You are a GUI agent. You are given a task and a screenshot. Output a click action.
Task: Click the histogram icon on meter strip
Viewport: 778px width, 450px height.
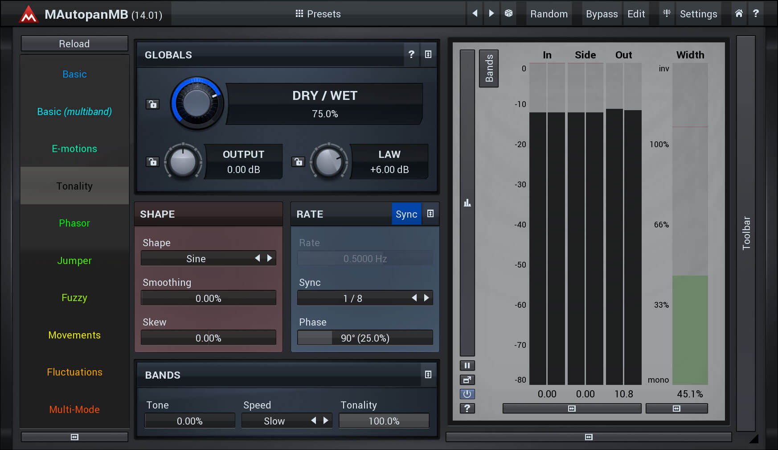coord(467,203)
